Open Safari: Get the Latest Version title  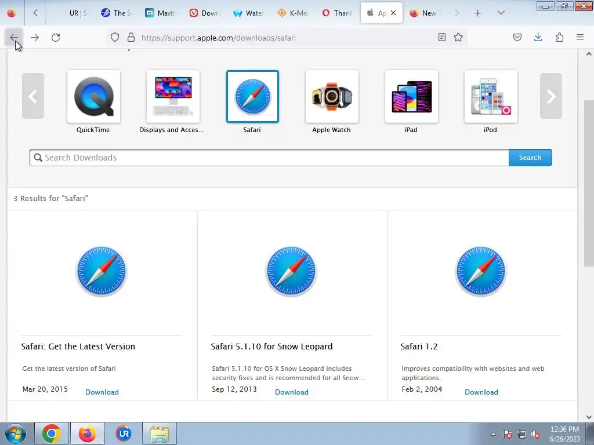pyautogui.click(x=78, y=346)
